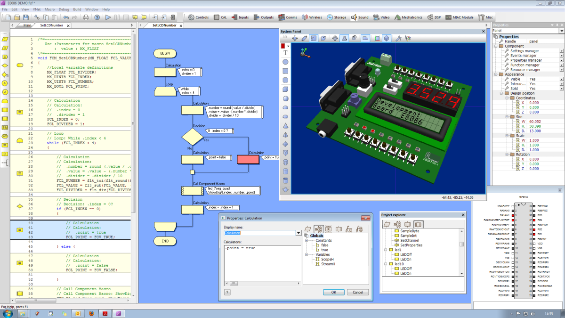Click OK in the Calculation properties dialog
Image resolution: width=565 pixels, height=318 pixels.
coord(334,292)
